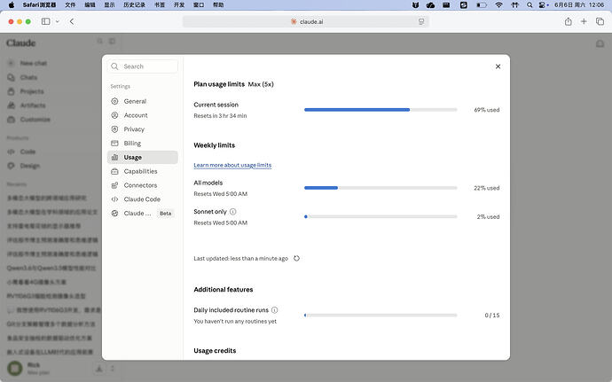Click the Resets in 3 hr 34 min text
The height and width of the screenshot is (382, 612).
pos(220,116)
